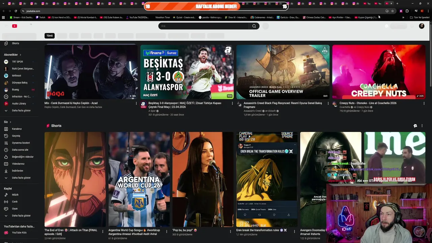
Task: Open the Stream - Kick Dashboard bookmark
Action: point(21,17)
